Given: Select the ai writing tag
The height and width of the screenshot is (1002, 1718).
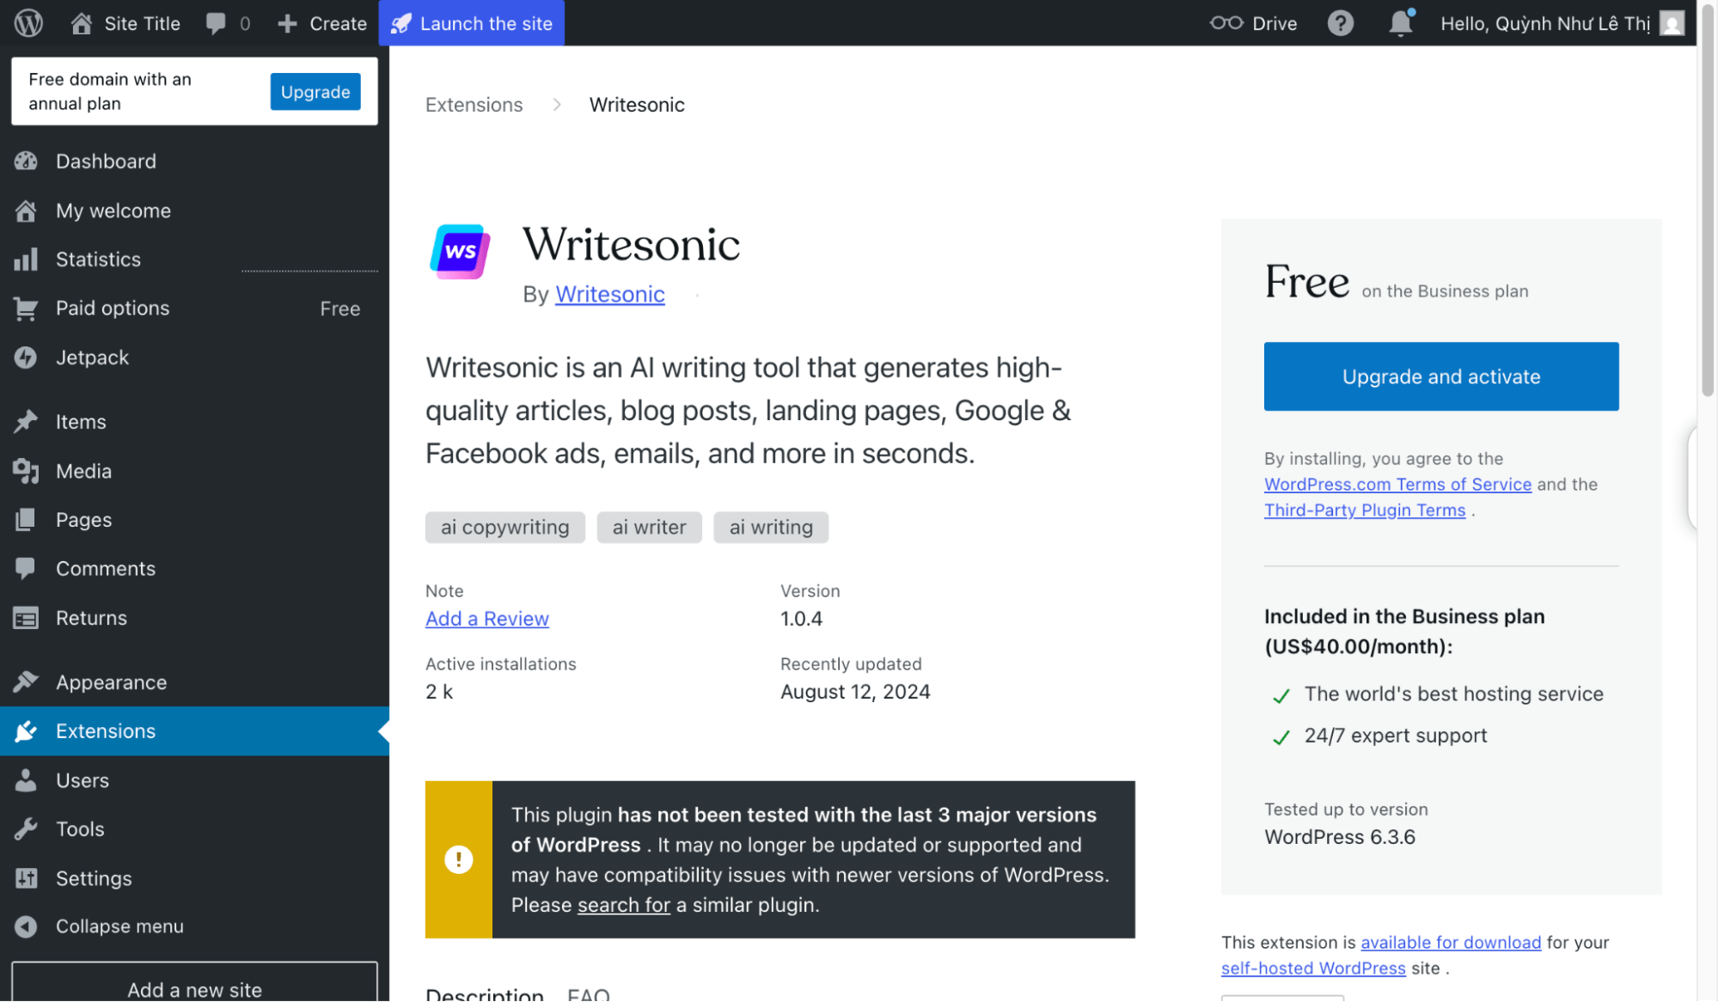Looking at the screenshot, I should (771, 528).
